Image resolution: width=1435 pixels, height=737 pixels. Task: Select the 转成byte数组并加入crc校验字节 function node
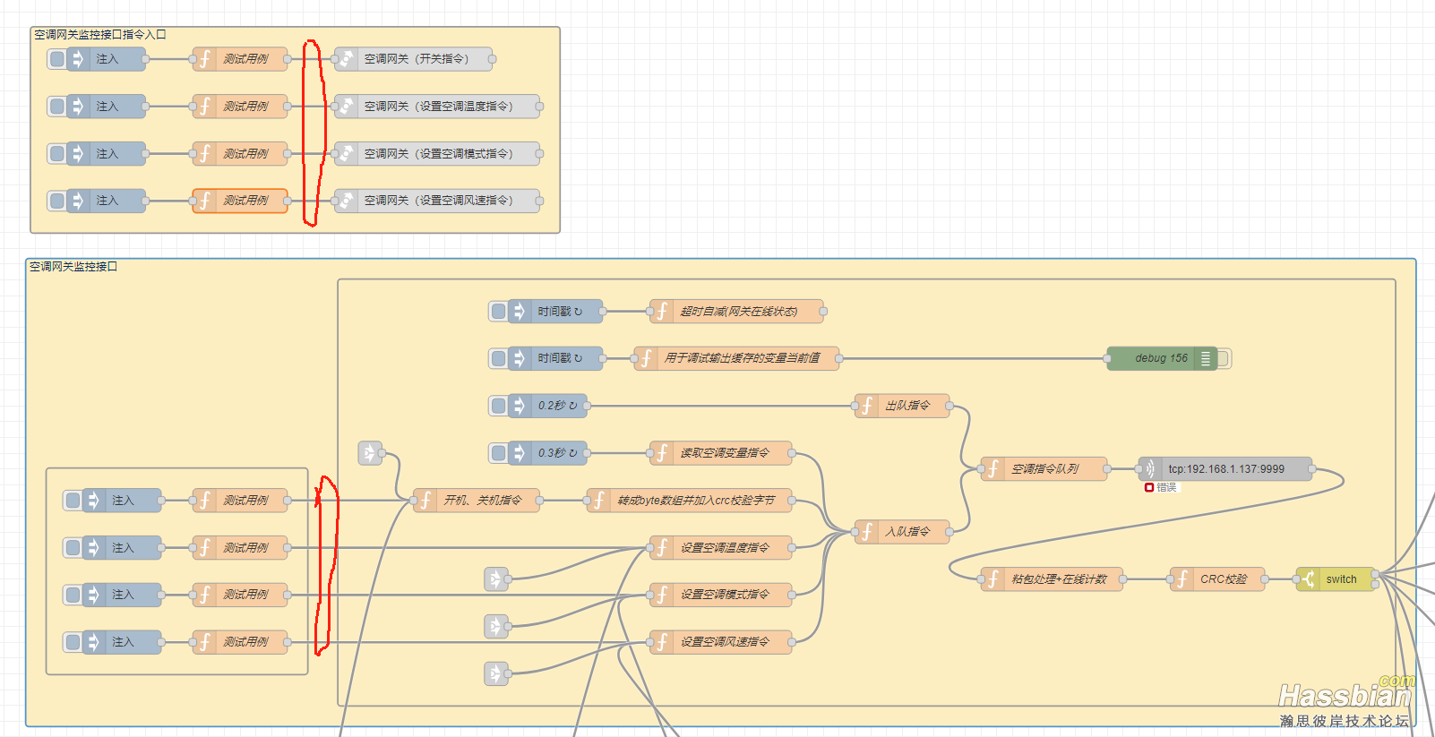tap(690, 501)
